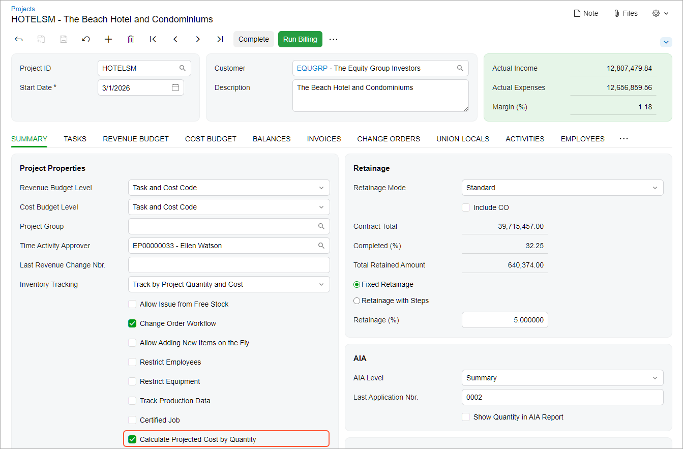Open the EQUGRP customer link
This screenshot has width=683, height=449.
(312, 68)
